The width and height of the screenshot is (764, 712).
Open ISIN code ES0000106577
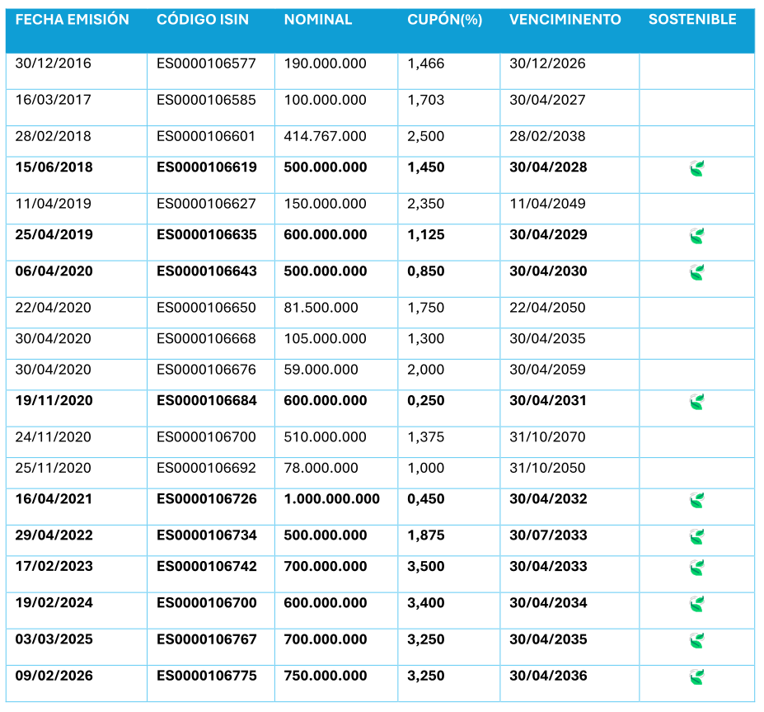coord(206,64)
